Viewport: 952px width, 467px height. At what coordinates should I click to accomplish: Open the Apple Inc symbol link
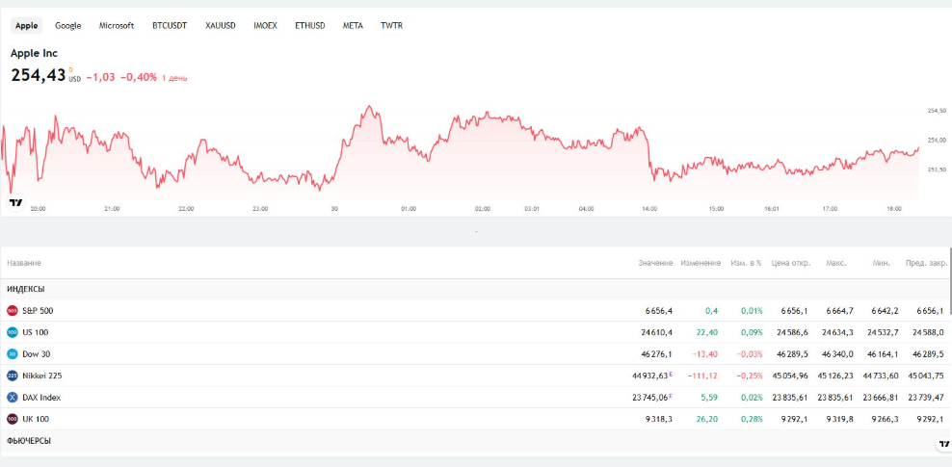click(x=34, y=54)
